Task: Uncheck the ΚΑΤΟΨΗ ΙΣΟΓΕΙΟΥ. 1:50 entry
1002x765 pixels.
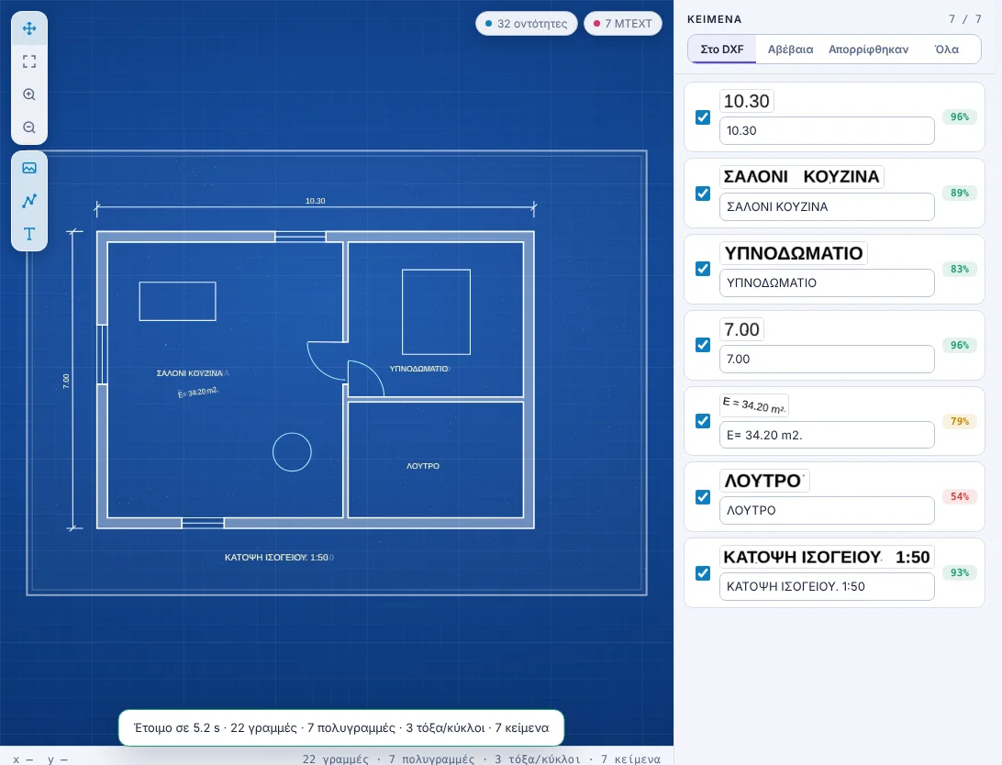Action: (x=703, y=572)
